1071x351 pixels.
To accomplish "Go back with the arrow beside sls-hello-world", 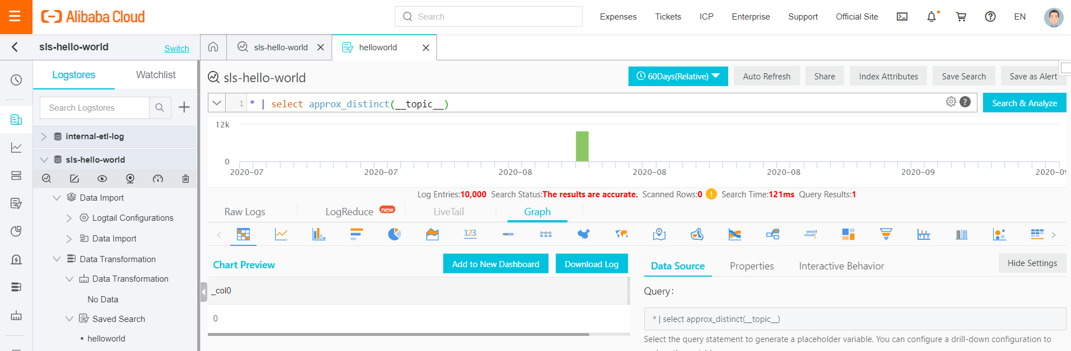I will pos(15,48).
